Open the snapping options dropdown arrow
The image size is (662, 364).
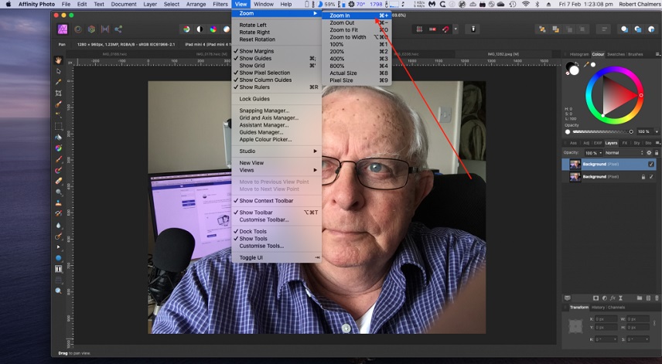[456, 29]
